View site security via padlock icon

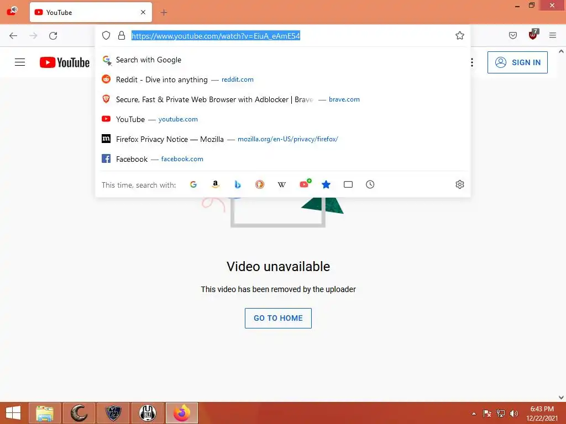122,35
